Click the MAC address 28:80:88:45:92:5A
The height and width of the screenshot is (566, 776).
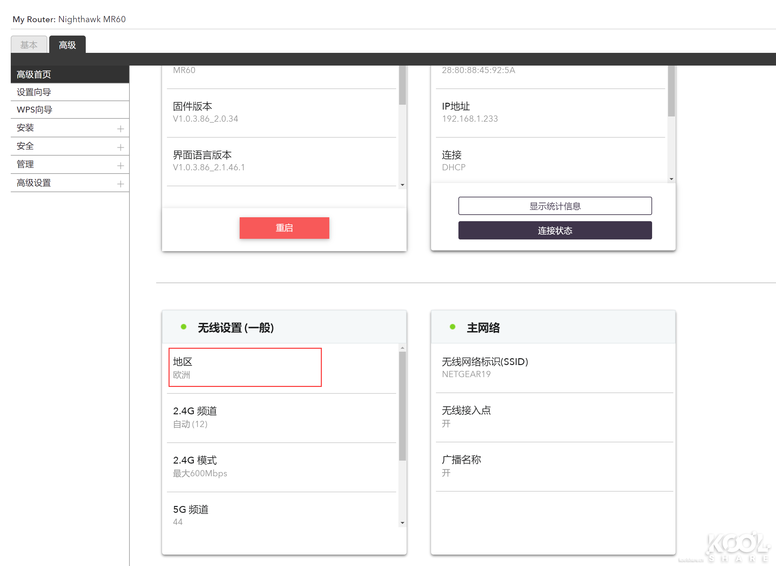coord(478,70)
